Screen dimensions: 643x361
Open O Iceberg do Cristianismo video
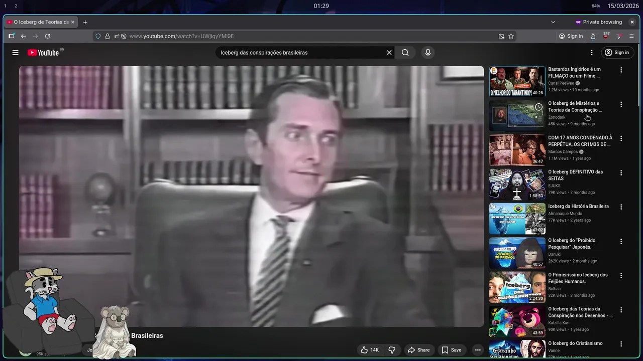coord(575,343)
